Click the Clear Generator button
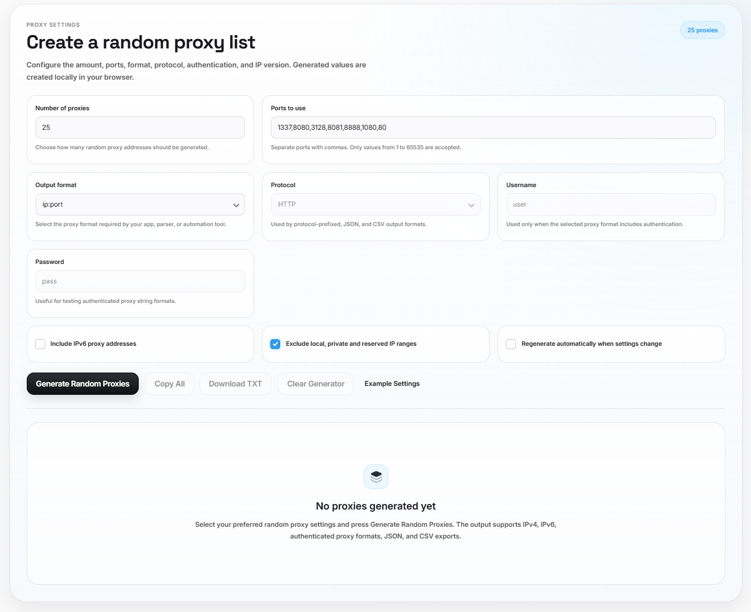This screenshot has width=751, height=612. click(316, 384)
